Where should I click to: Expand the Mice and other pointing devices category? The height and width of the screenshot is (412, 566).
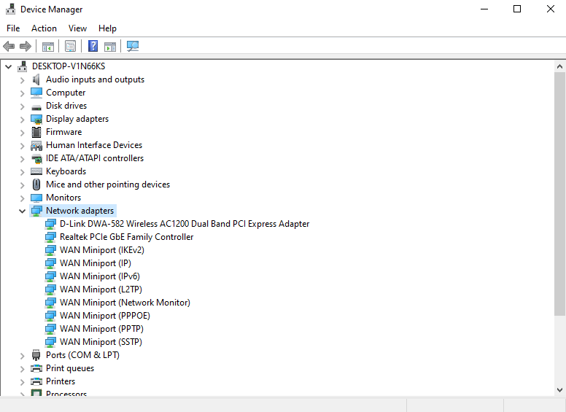tap(23, 185)
